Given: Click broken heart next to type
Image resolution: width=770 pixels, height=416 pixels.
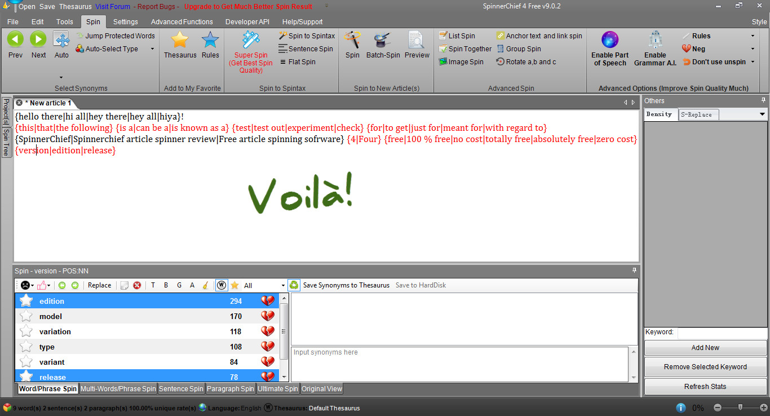Looking at the screenshot, I should [x=268, y=347].
